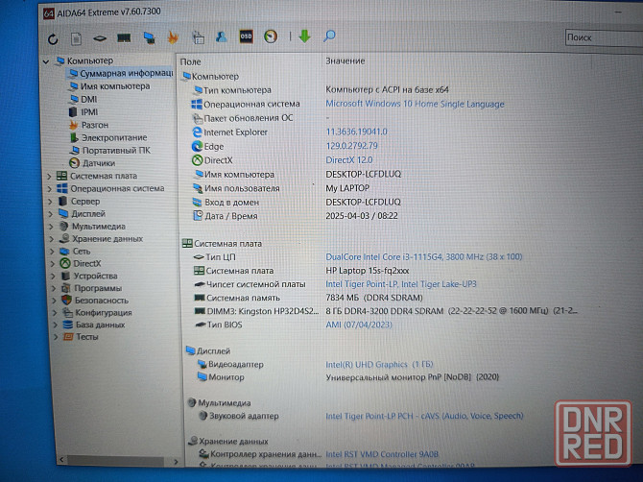This screenshot has height=482, width=643.
Task: Select База данных in the tree
Action: (x=100, y=325)
